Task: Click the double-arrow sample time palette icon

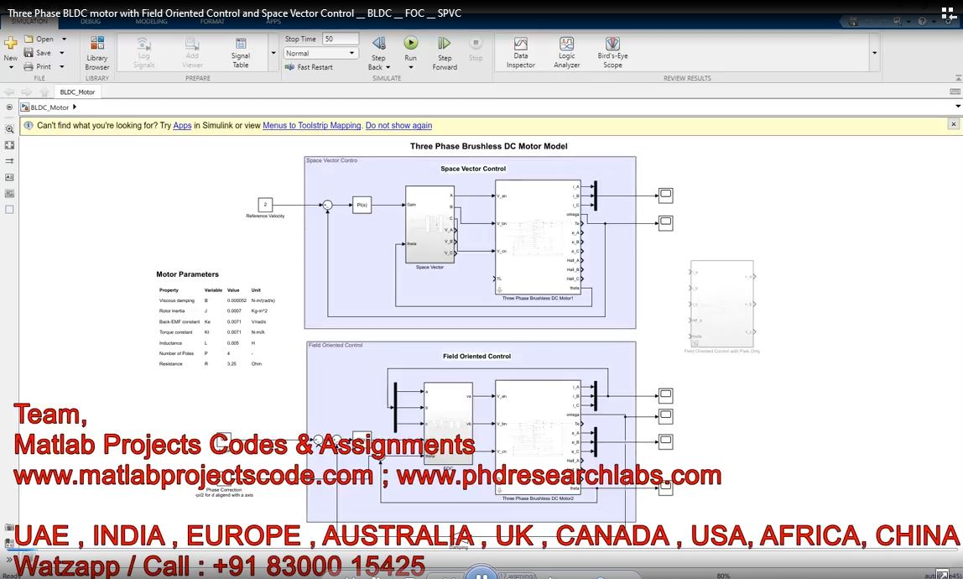Action: pyautogui.click(x=9, y=161)
